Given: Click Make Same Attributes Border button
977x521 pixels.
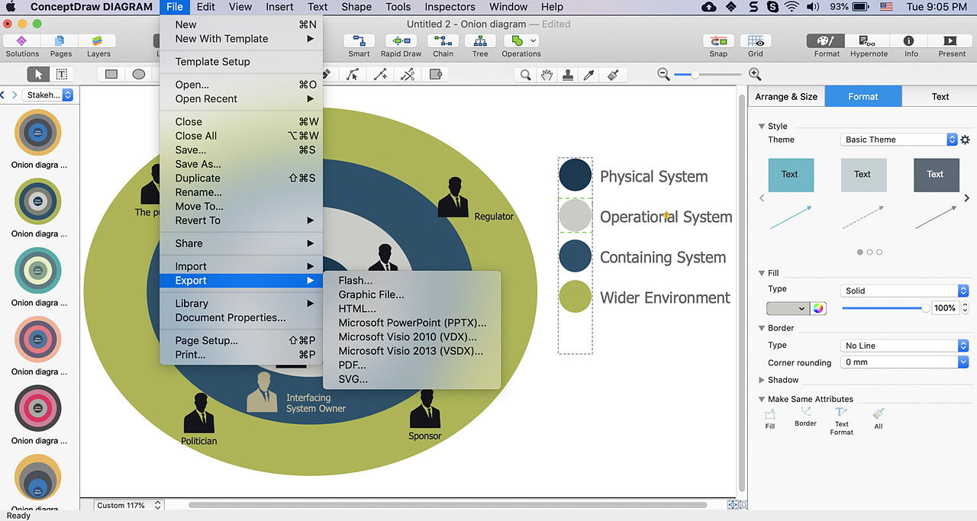Looking at the screenshot, I should pyautogui.click(x=805, y=416).
